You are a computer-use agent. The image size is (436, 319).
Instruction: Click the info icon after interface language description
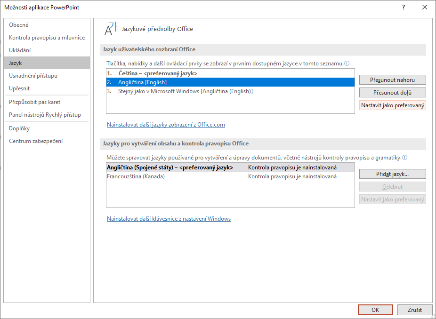click(x=347, y=64)
